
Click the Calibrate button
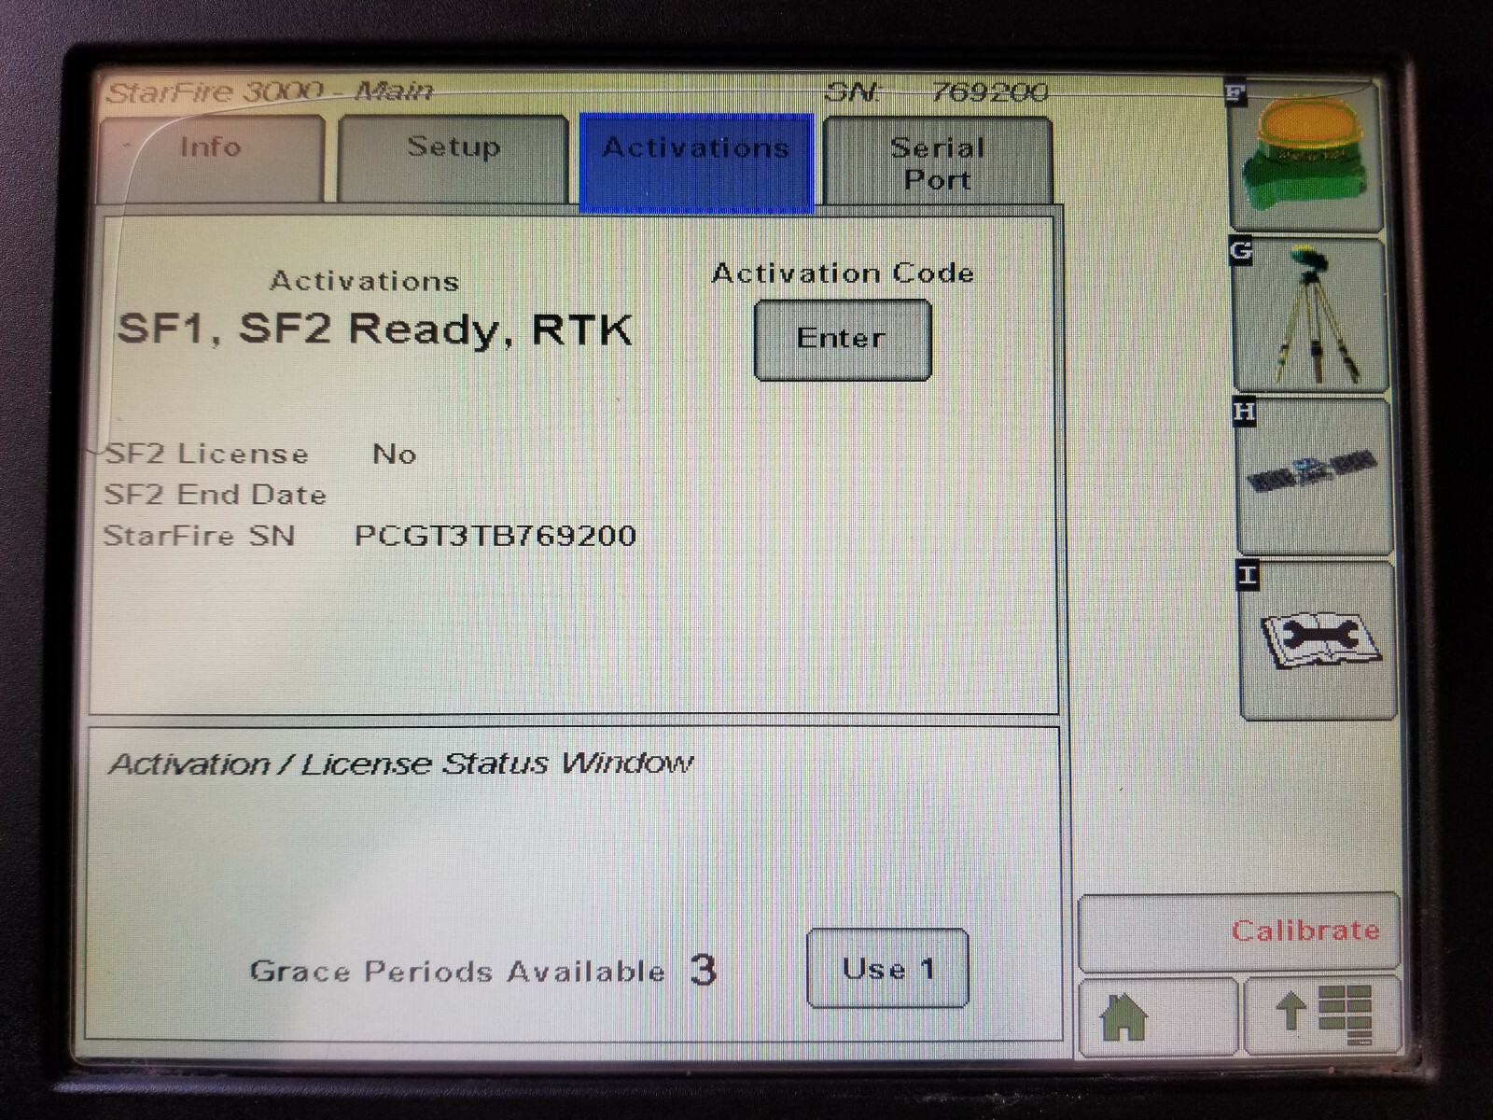(x=1239, y=931)
